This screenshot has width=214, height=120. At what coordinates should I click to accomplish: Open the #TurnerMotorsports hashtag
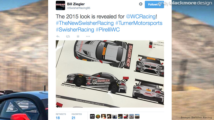point(139,23)
